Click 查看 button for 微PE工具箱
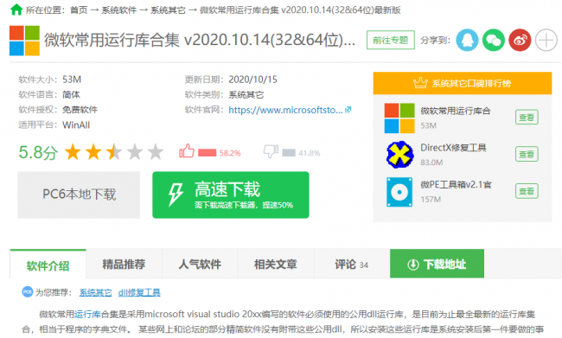The image size is (562, 338). click(527, 191)
